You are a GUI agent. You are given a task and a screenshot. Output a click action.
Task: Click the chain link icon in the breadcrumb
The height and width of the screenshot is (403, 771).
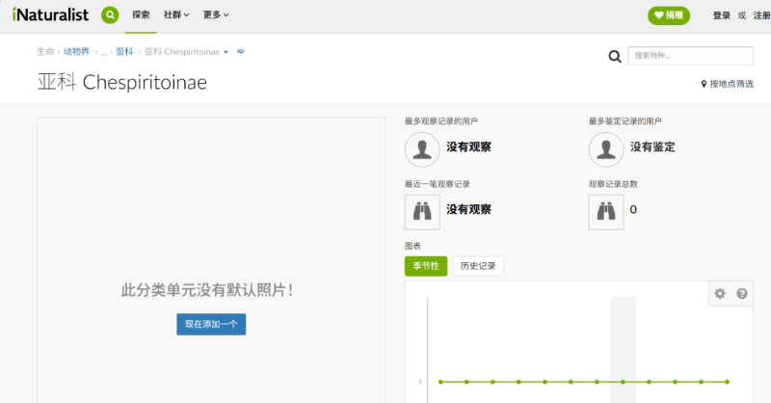pyautogui.click(x=240, y=51)
